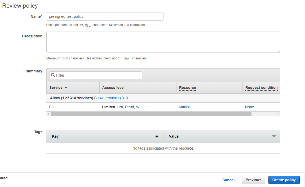
Task: Click the policy Name input field
Action: coord(105,16)
